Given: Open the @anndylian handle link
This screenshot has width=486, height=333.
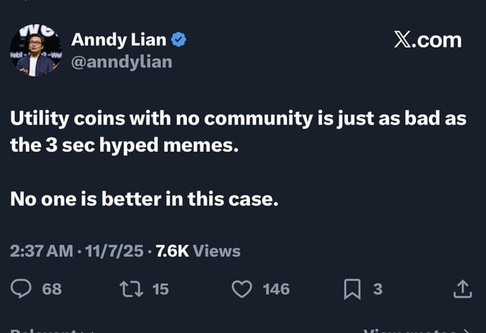Looking at the screenshot, I should (121, 62).
